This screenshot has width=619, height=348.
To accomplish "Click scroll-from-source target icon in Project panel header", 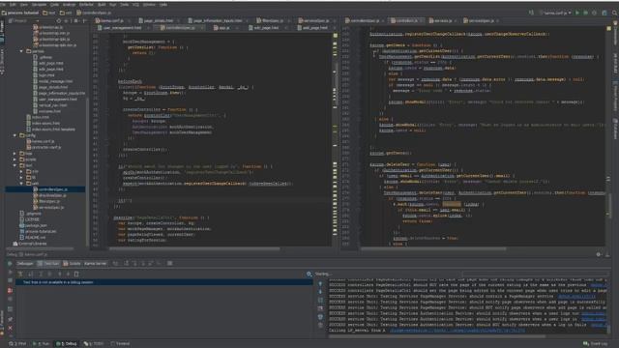I will point(59,20).
